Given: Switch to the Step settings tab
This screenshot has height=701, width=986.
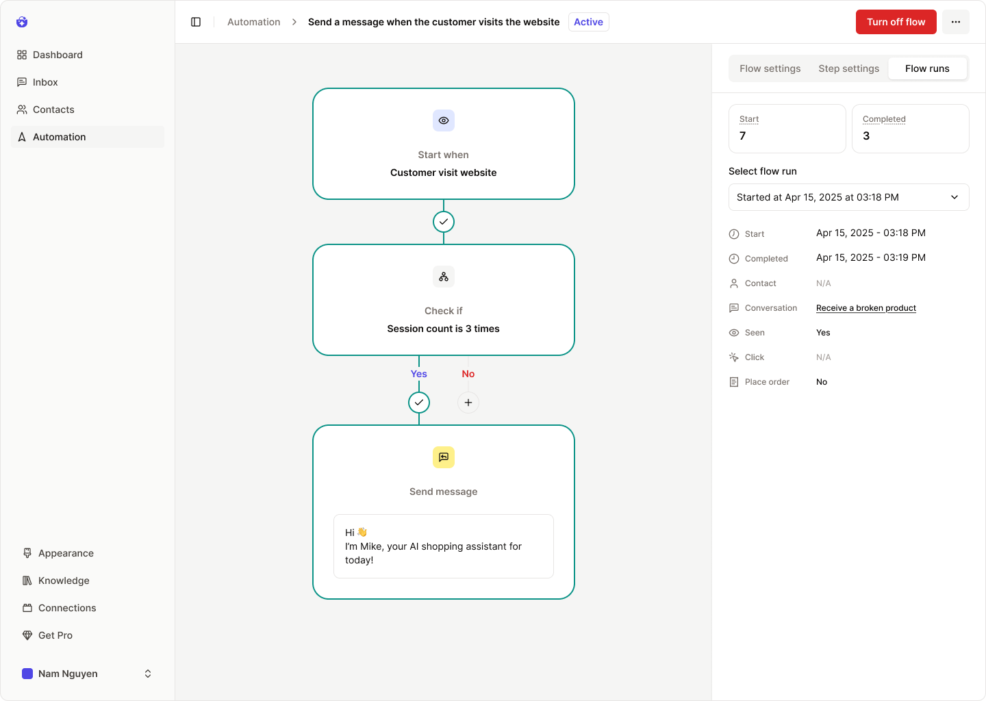Looking at the screenshot, I should (848, 68).
